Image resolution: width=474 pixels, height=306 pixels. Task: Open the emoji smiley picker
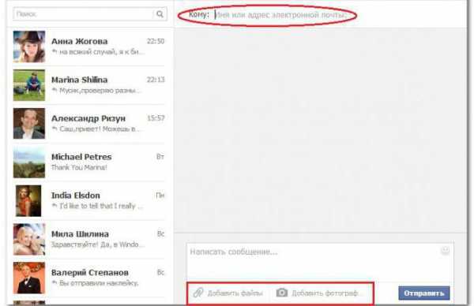point(445,251)
